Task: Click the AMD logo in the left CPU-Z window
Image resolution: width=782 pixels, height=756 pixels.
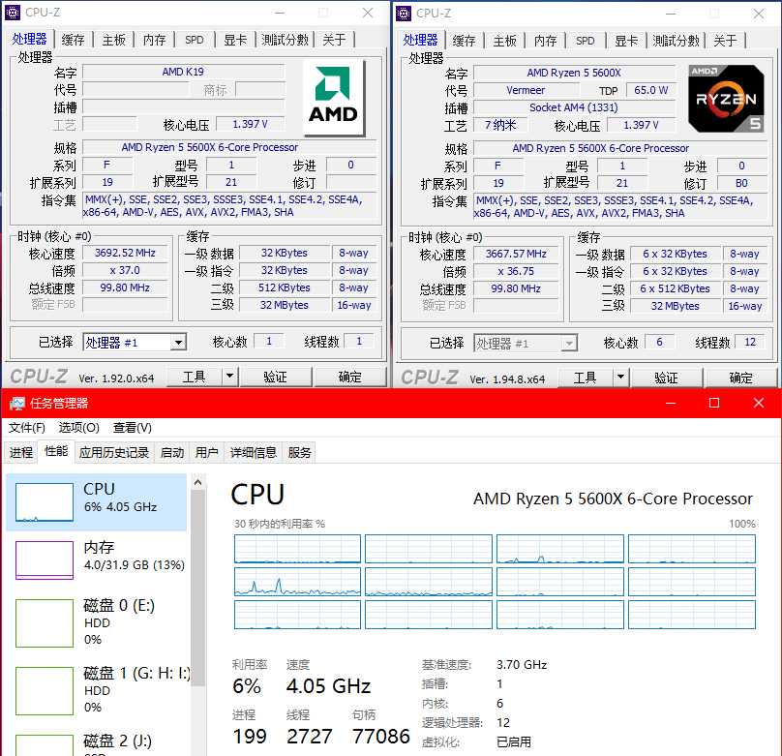Action: click(333, 97)
